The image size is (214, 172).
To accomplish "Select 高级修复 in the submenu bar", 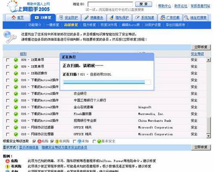I will coord(71,25).
